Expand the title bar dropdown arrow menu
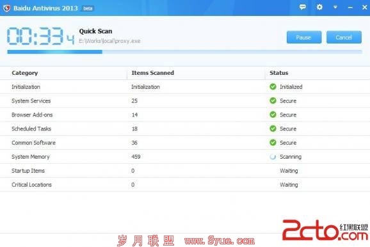Screen dimensions: 370x247 335,7
